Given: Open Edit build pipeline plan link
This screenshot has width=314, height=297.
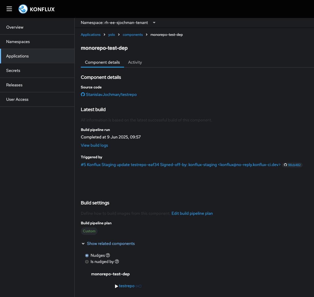Looking at the screenshot, I should coord(192,213).
